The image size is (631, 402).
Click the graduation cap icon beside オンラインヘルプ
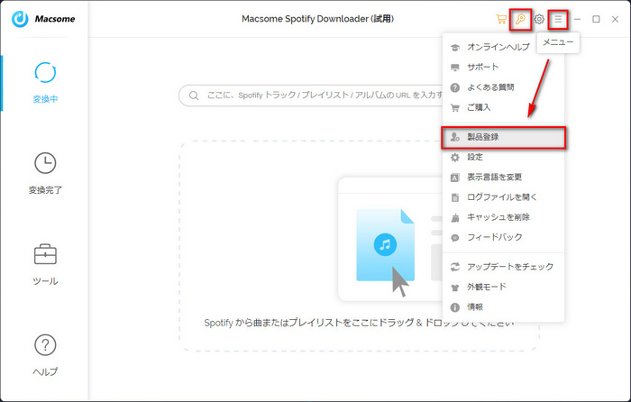(454, 48)
